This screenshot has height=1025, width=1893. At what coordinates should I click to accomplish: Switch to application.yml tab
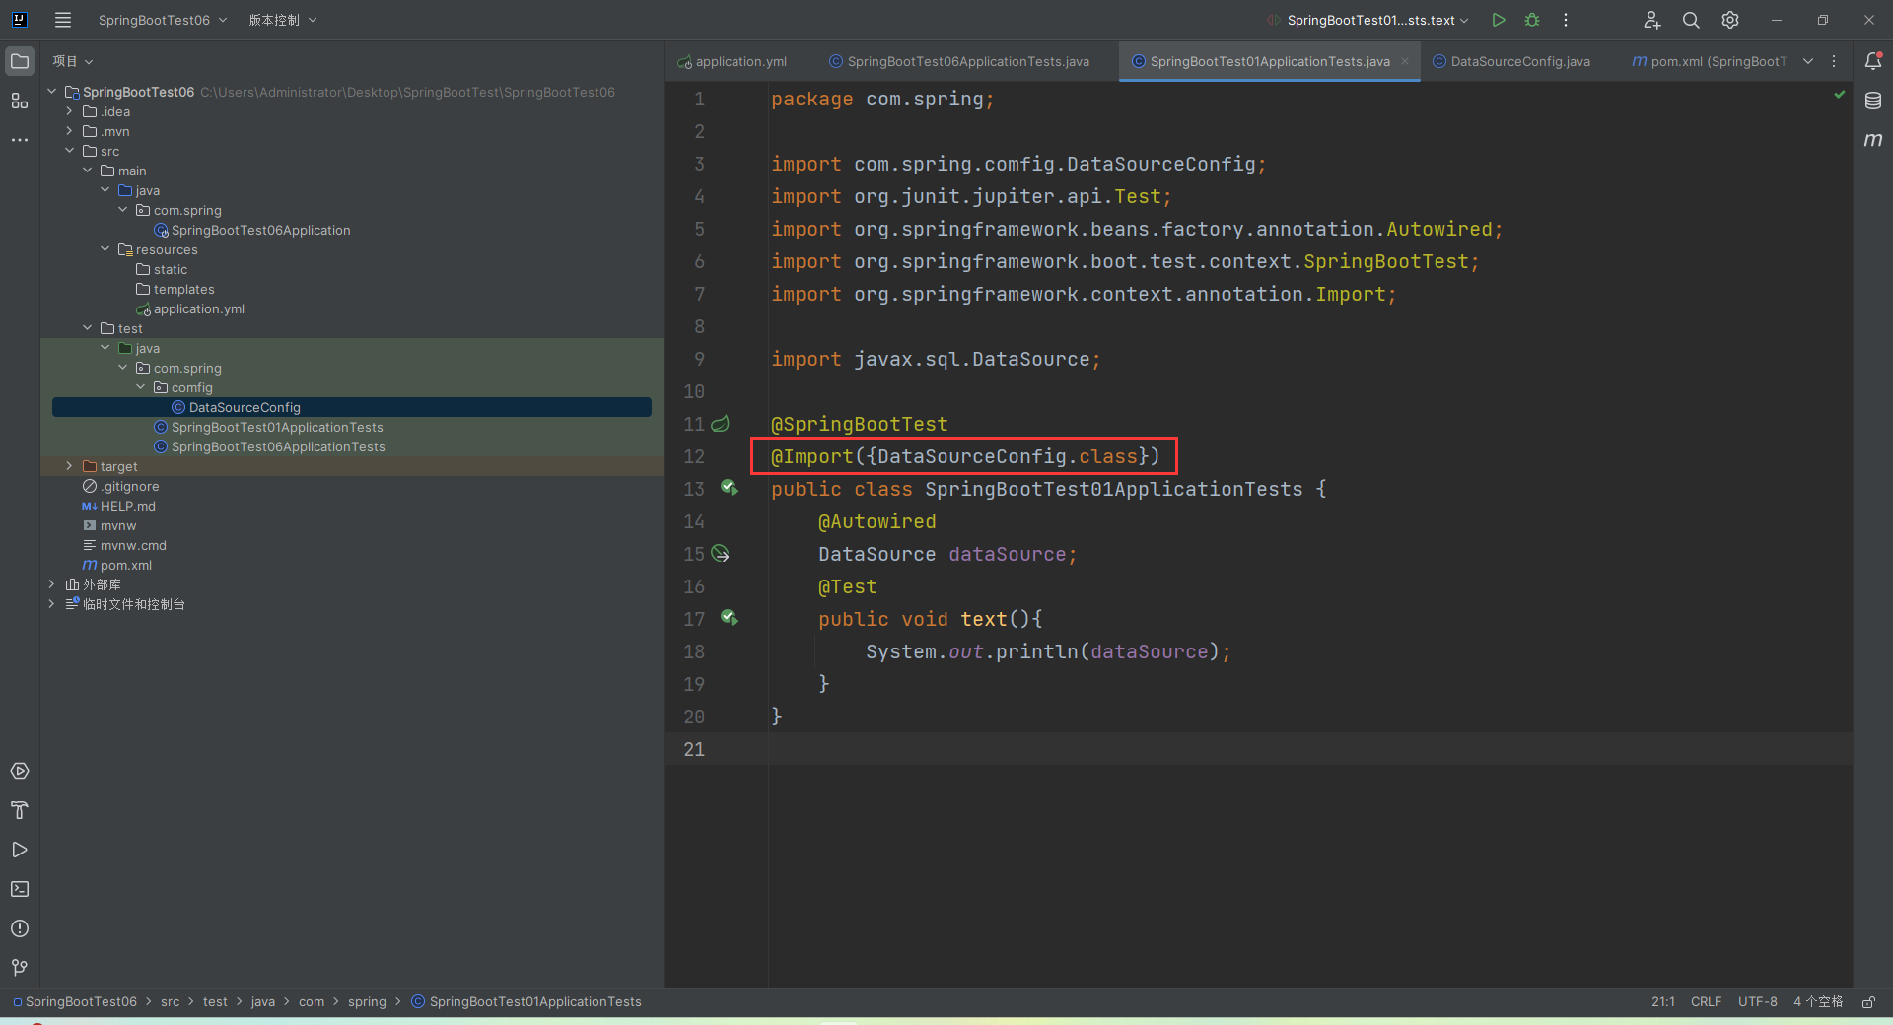click(x=733, y=61)
